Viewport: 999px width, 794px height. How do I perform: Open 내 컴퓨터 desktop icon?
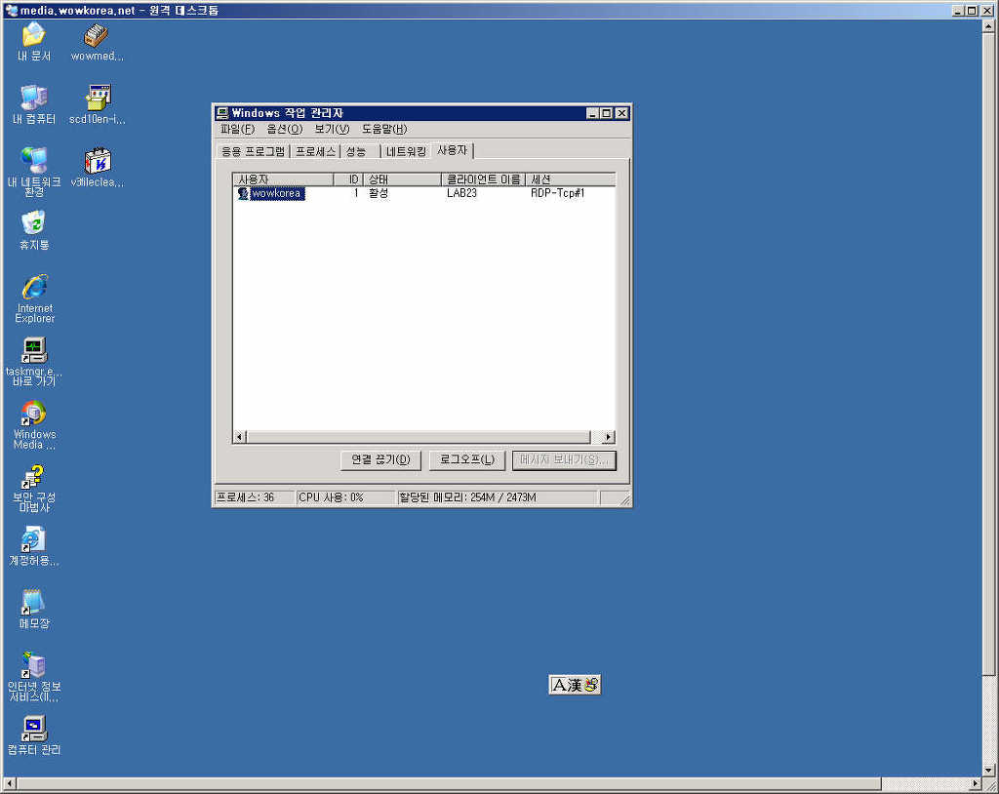pyautogui.click(x=34, y=98)
